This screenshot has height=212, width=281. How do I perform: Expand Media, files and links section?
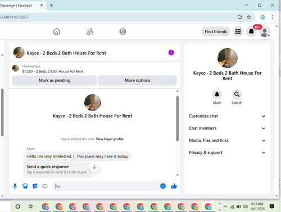pos(227,140)
